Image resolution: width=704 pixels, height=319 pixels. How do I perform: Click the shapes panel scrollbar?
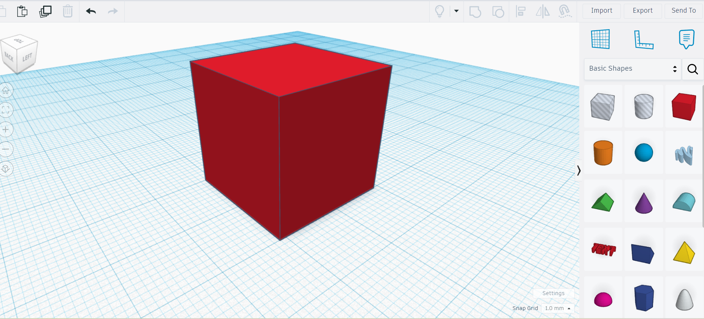(x=703, y=156)
